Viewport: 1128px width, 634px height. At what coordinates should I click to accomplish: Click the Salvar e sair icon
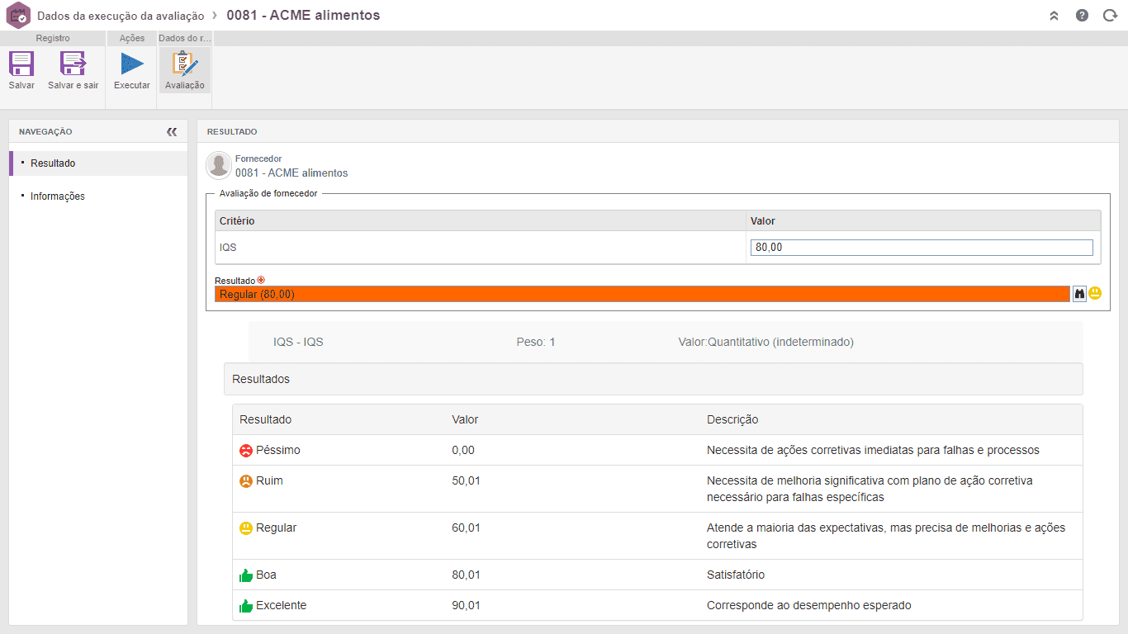(73, 64)
